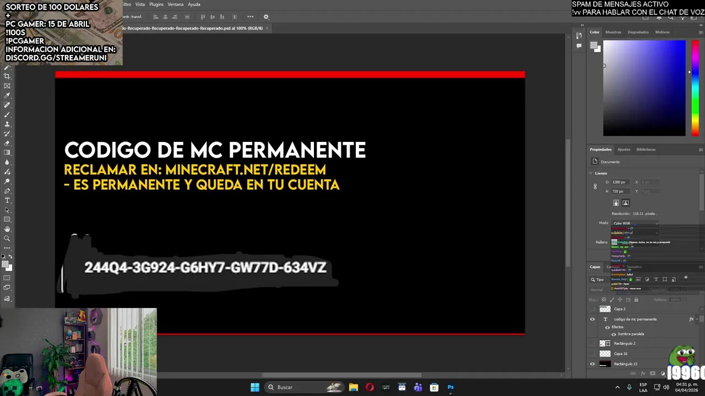This screenshot has width=705, height=396.
Task: Switch to the Motivos tab
Action: click(662, 32)
